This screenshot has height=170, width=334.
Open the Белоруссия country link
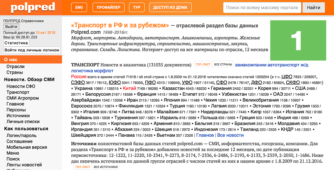pyautogui.click(x=98, y=94)
